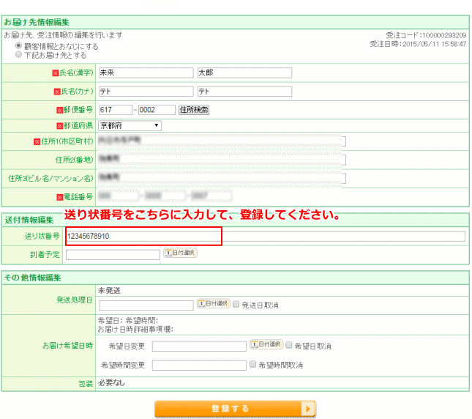Check the 希望時間取消 checkbox
Image resolution: width=472 pixels, height=419 pixels.
click(253, 364)
